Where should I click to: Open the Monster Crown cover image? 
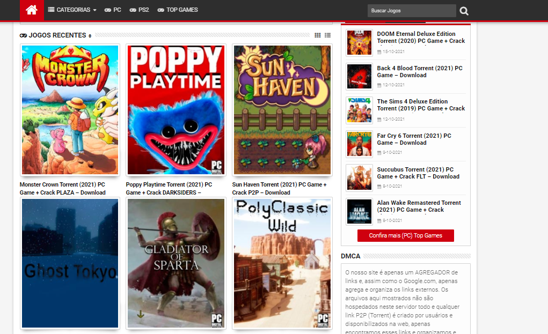[x=70, y=110]
